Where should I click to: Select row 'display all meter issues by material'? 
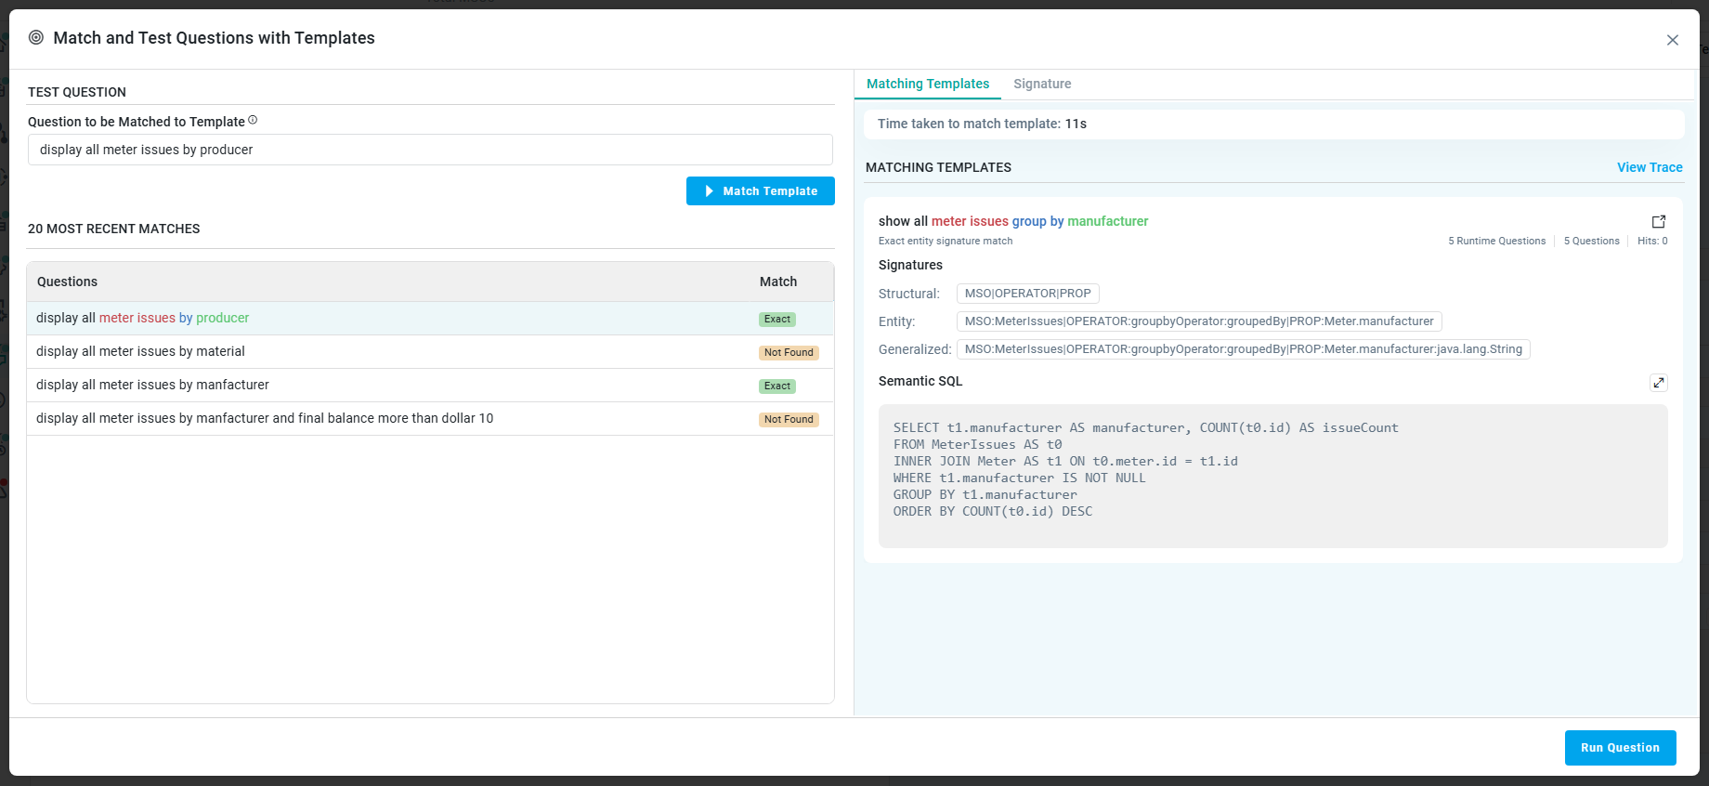(x=430, y=351)
